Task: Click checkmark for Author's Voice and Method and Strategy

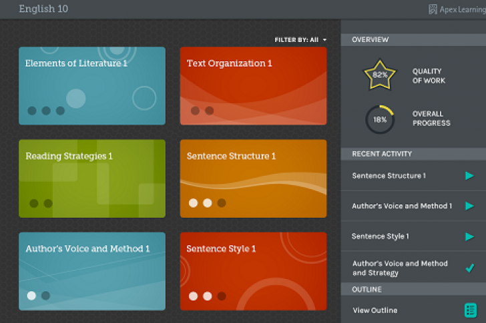Action: tap(470, 268)
